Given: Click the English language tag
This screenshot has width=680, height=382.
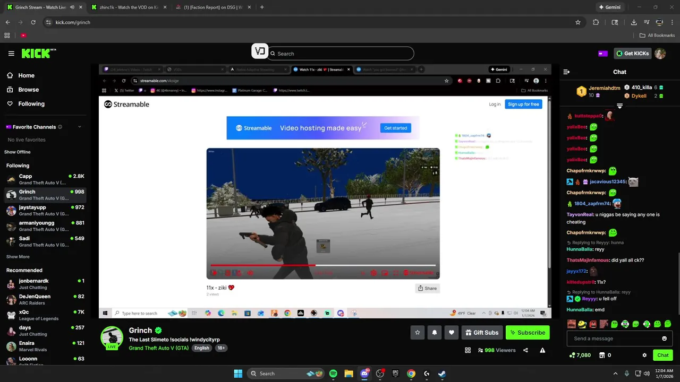Looking at the screenshot, I should [x=202, y=348].
